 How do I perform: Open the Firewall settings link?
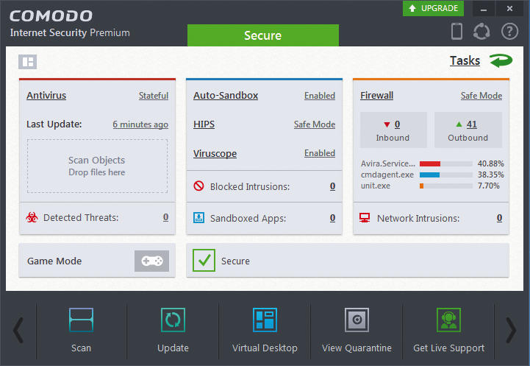376,96
